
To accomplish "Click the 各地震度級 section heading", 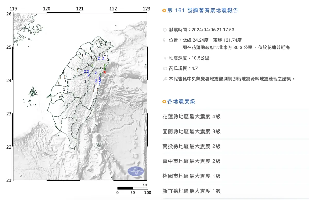I will pyautogui.click(x=181, y=102).
